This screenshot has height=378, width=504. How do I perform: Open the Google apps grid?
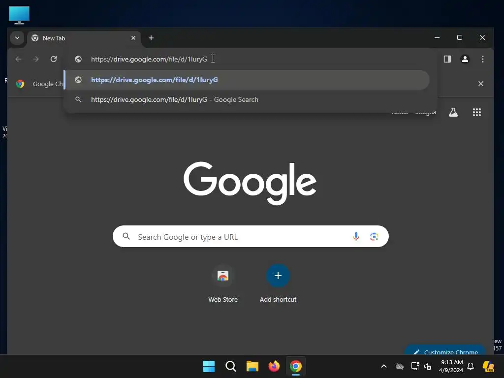click(x=477, y=112)
